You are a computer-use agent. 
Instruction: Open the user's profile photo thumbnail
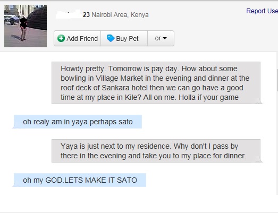pos(26,26)
